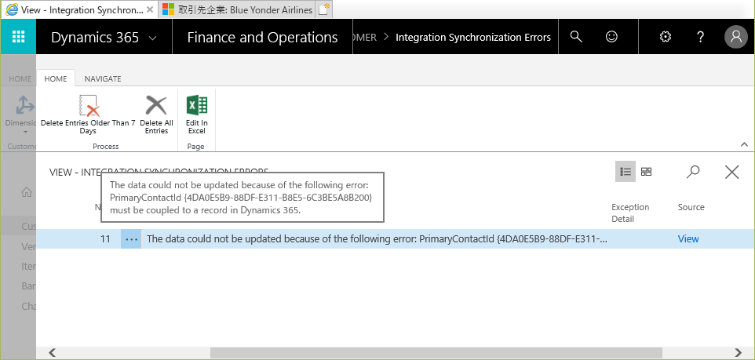Switch to tile view layout icon

click(x=646, y=171)
